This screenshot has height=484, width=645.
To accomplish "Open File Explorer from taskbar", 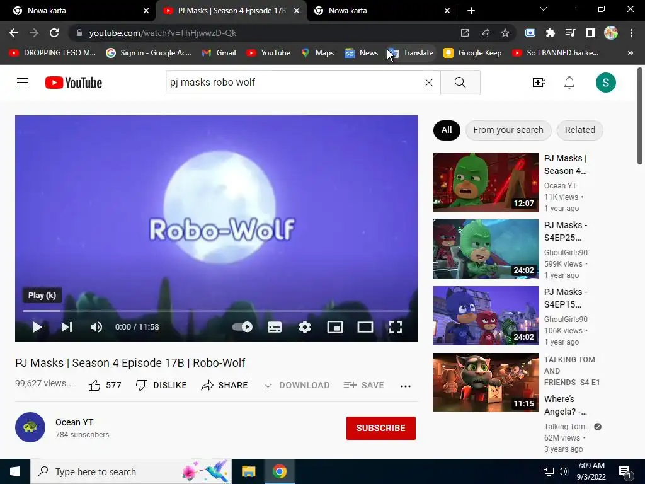I will click(x=248, y=471).
